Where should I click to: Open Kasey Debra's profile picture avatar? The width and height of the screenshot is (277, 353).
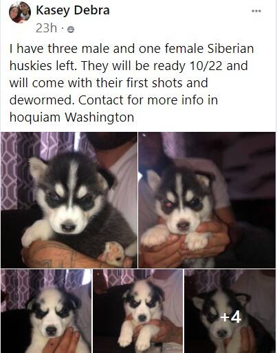point(20,12)
